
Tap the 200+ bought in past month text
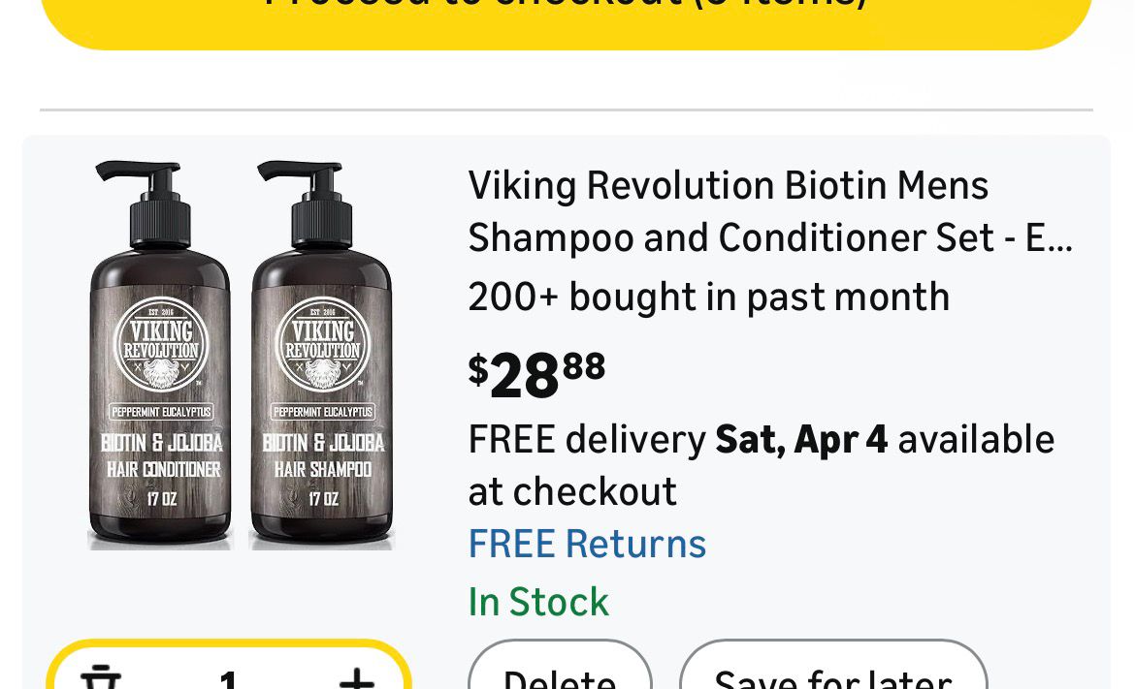coord(708,297)
